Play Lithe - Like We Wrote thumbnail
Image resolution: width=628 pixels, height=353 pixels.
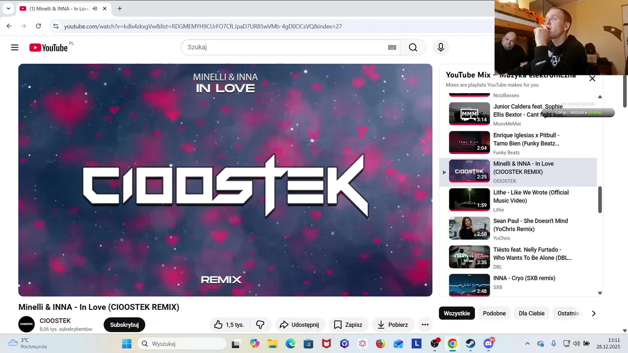click(x=470, y=200)
